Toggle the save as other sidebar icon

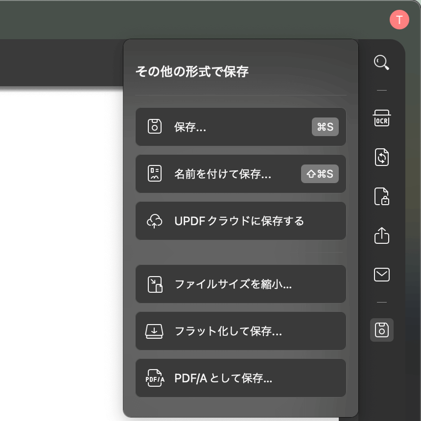(381, 330)
